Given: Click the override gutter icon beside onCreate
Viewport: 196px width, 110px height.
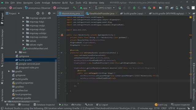Looking at the screenshot, I should point(62,53).
